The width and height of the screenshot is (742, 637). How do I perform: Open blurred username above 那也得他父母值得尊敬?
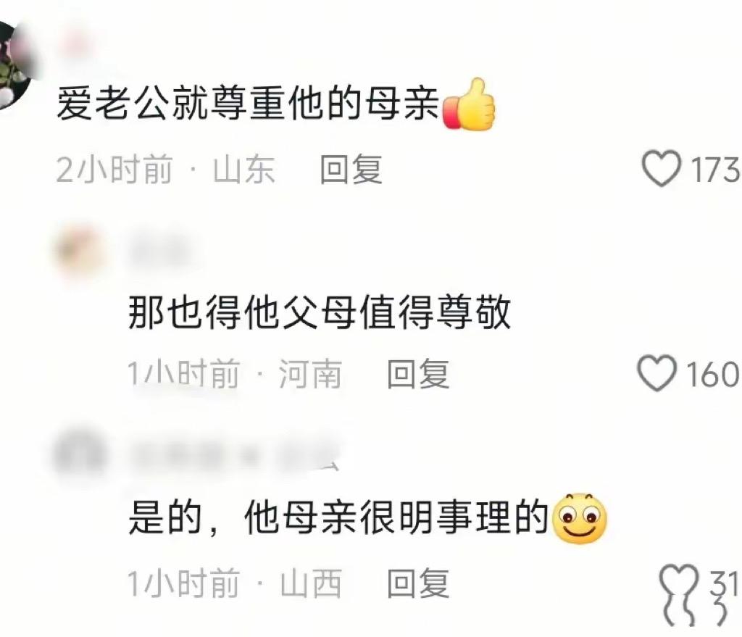(161, 249)
